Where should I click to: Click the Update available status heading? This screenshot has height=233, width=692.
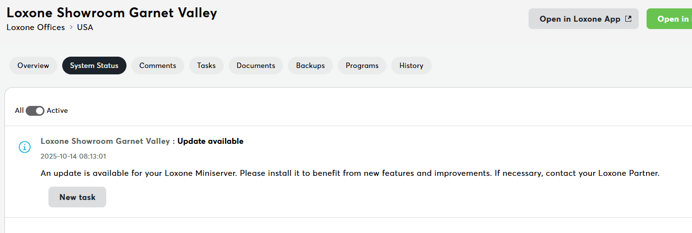pyautogui.click(x=210, y=141)
